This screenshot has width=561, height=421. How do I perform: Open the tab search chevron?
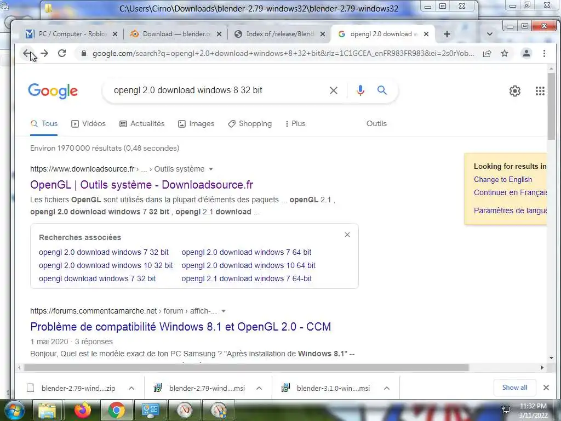[x=490, y=34]
